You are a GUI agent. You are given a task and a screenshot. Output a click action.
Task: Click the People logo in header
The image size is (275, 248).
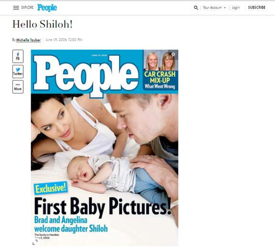(x=47, y=8)
